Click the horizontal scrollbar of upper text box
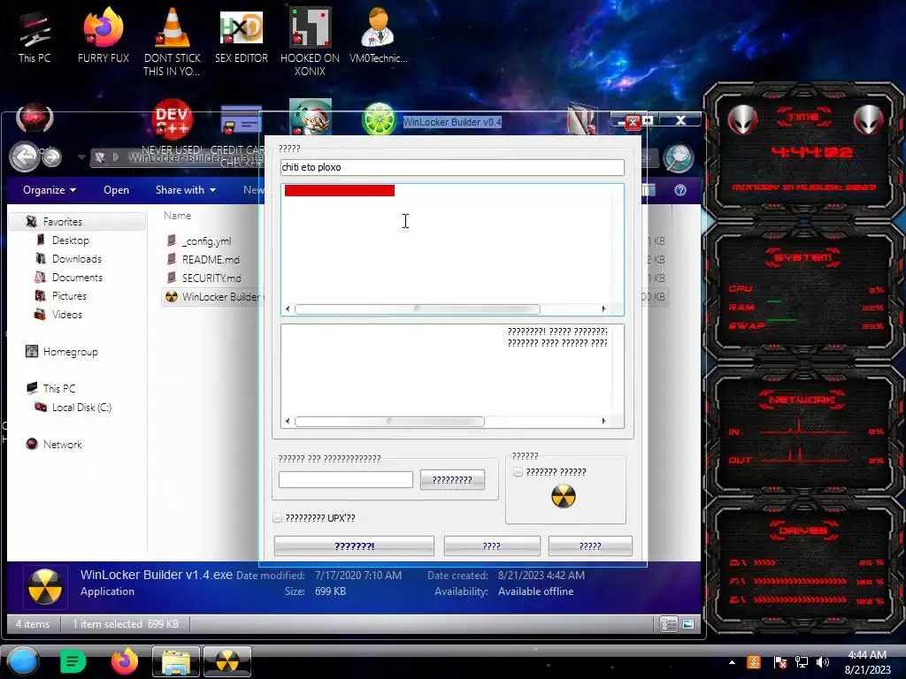This screenshot has height=679, width=906. [418, 309]
